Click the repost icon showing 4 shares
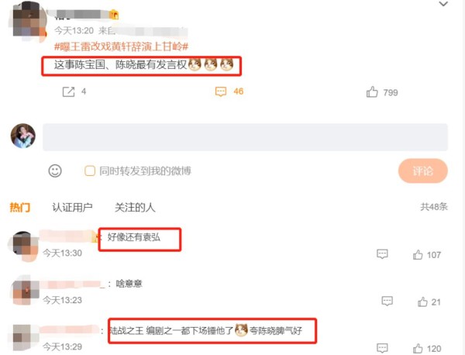This screenshot has width=465, height=355. pyautogui.click(x=68, y=91)
